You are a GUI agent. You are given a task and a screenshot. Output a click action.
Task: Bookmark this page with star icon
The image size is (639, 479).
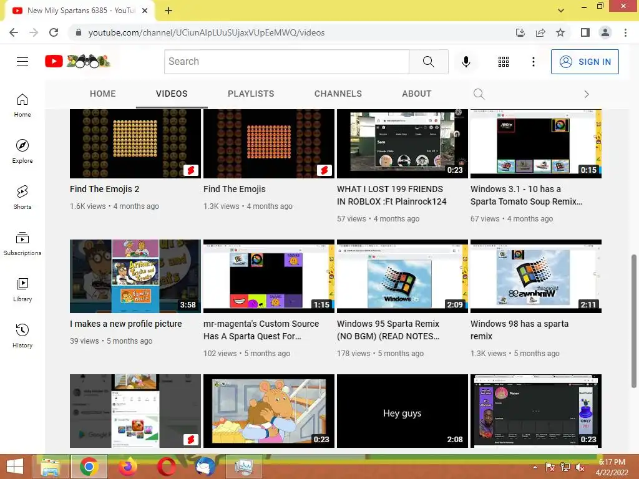[x=560, y=32]
